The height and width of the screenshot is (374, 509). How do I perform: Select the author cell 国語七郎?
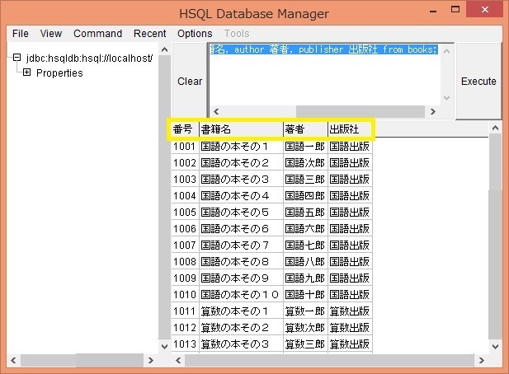(x=305, y=245)
